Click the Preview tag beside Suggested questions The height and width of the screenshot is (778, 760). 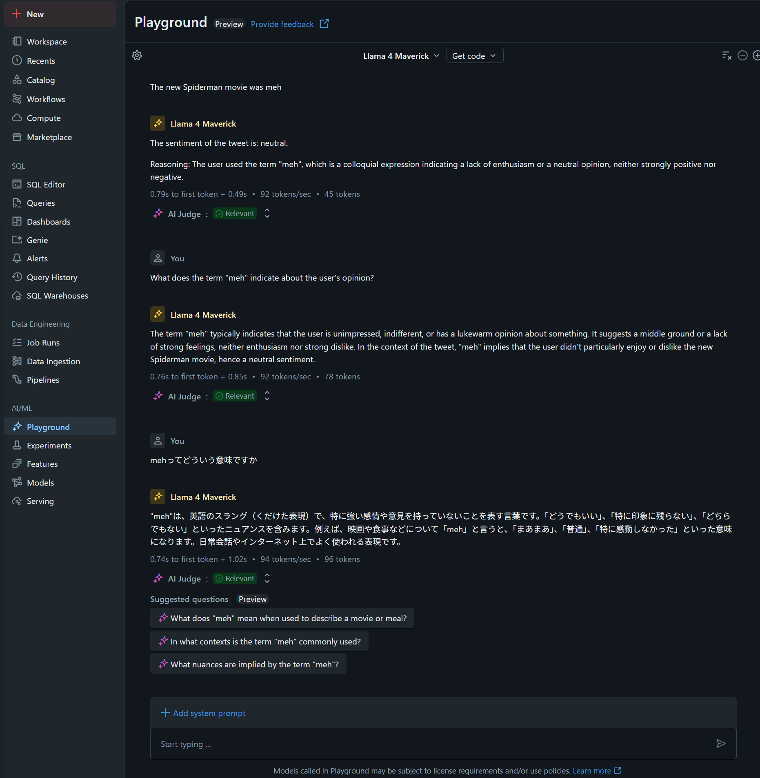pyautogui.click(x=253, y=599)
